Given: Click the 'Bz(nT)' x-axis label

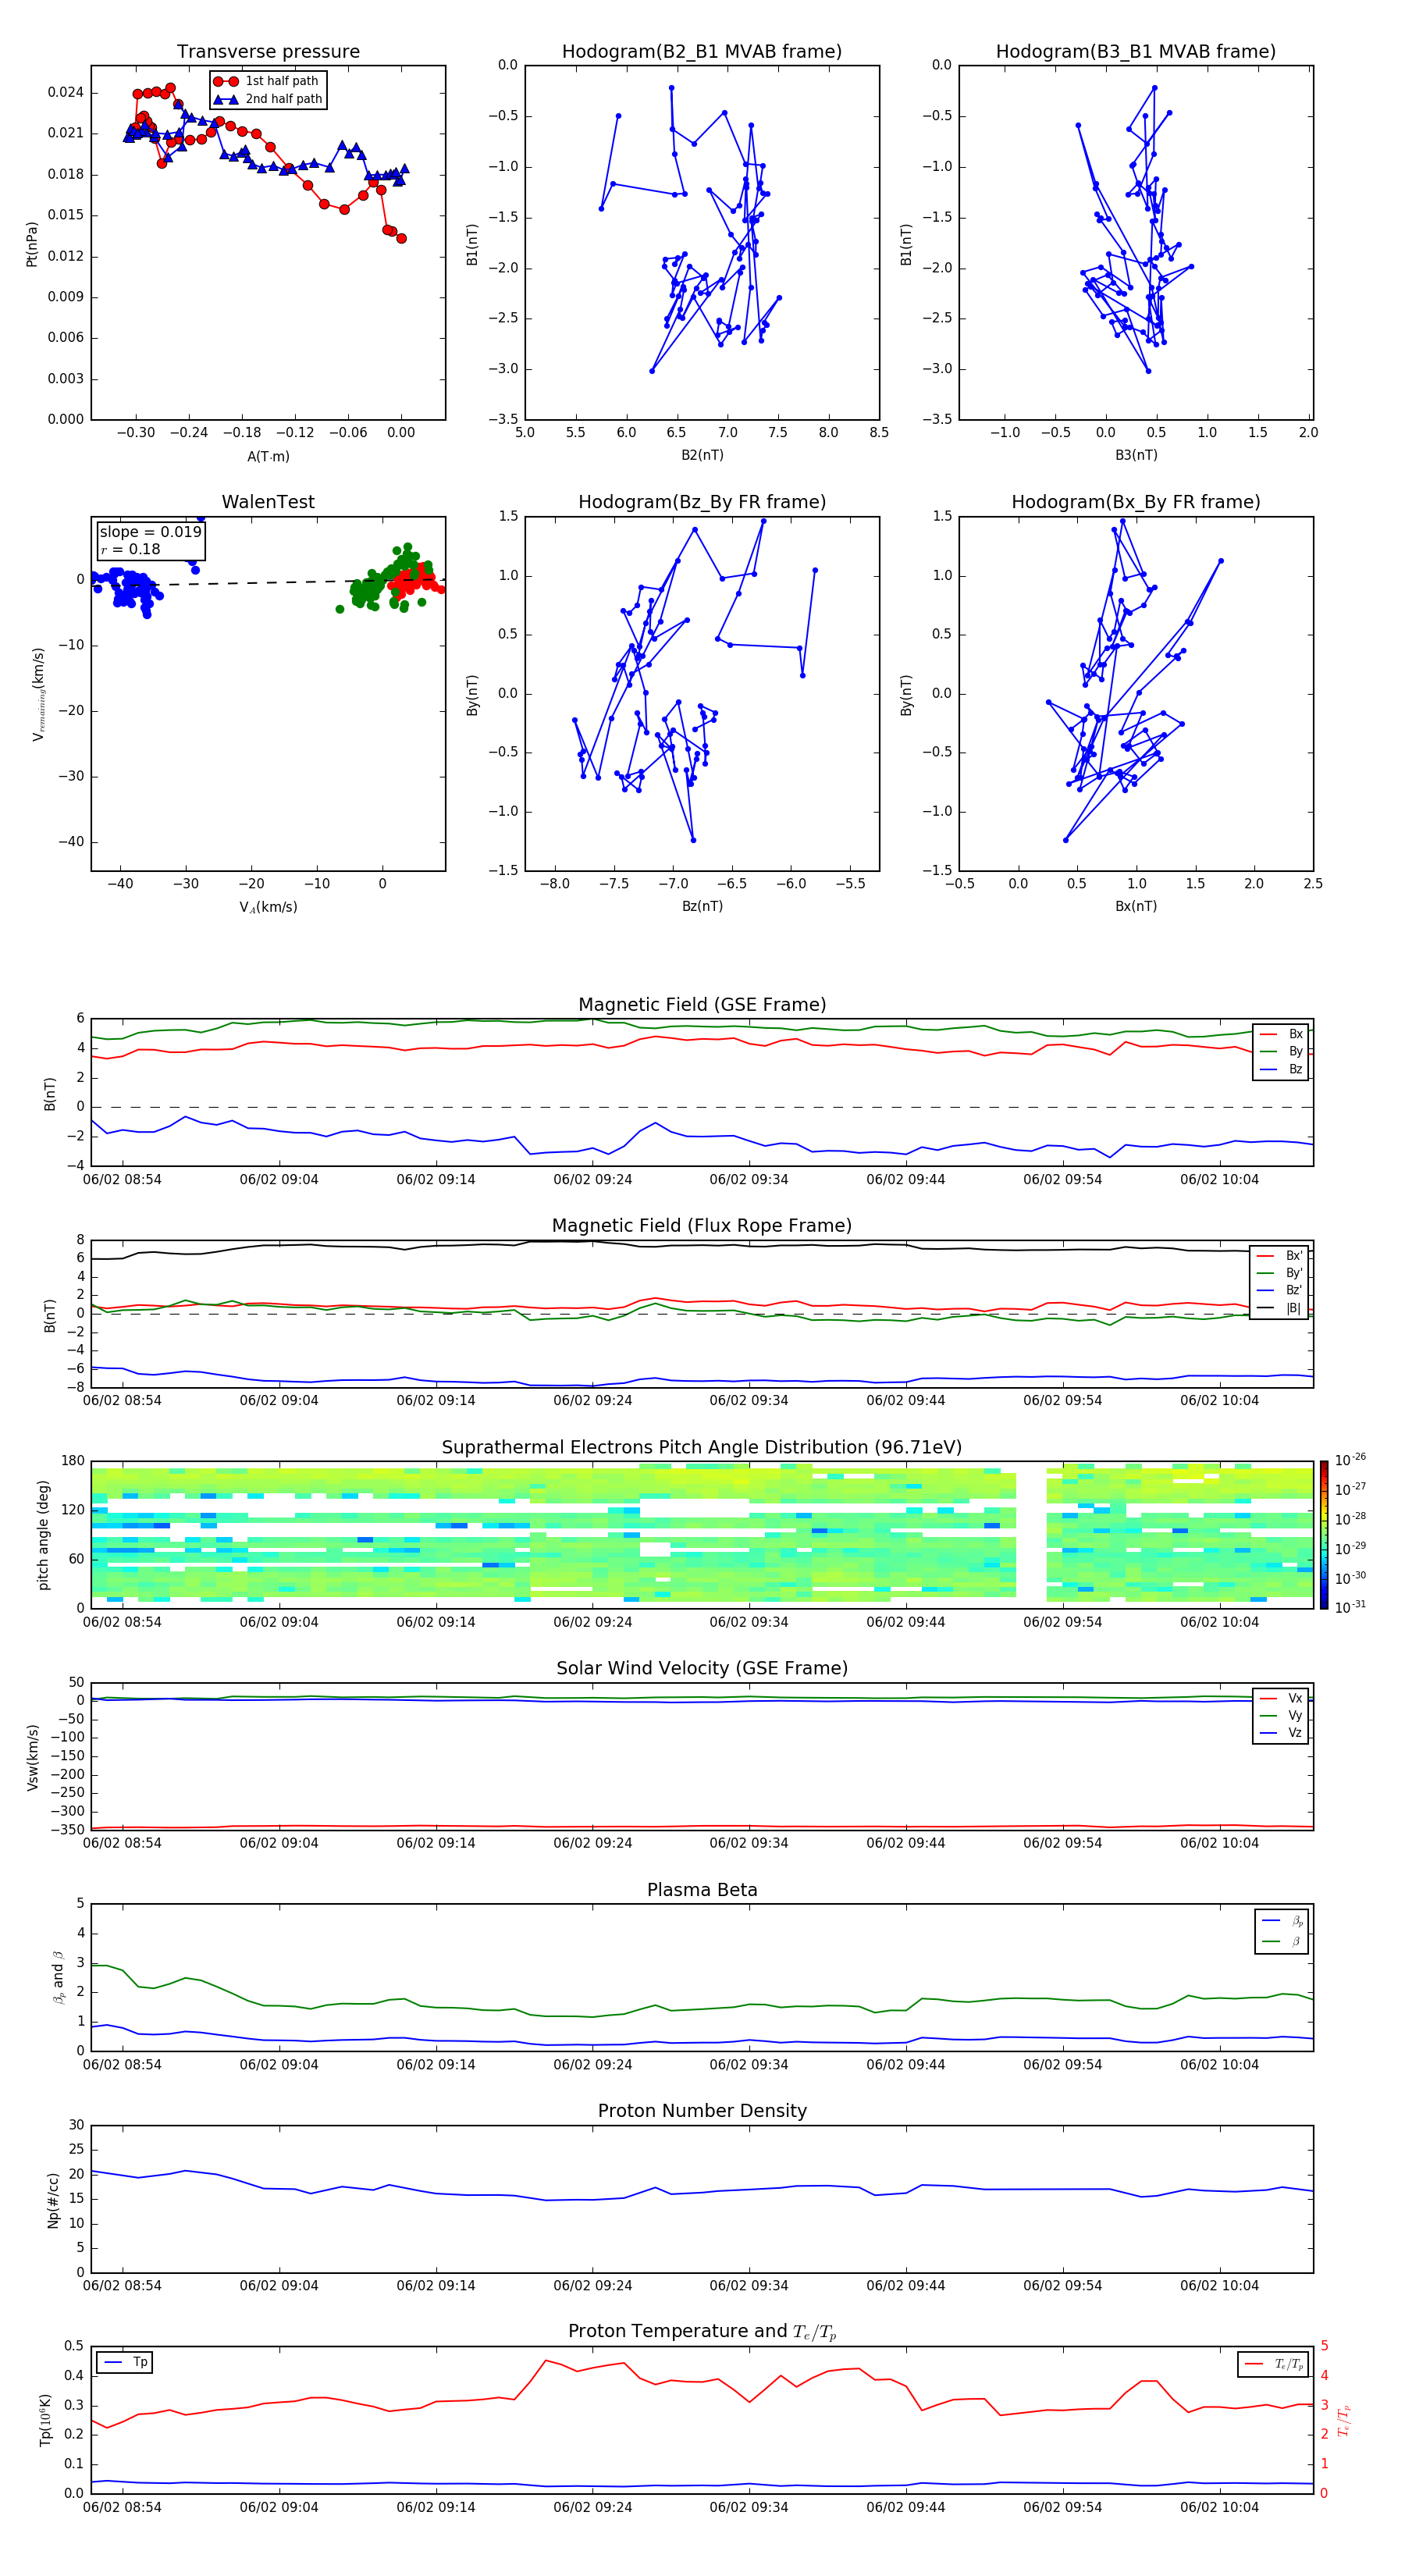Looking at the screenshot, I should [702, 906].
